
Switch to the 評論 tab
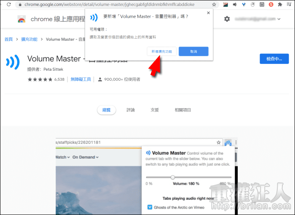coord(131,110)
